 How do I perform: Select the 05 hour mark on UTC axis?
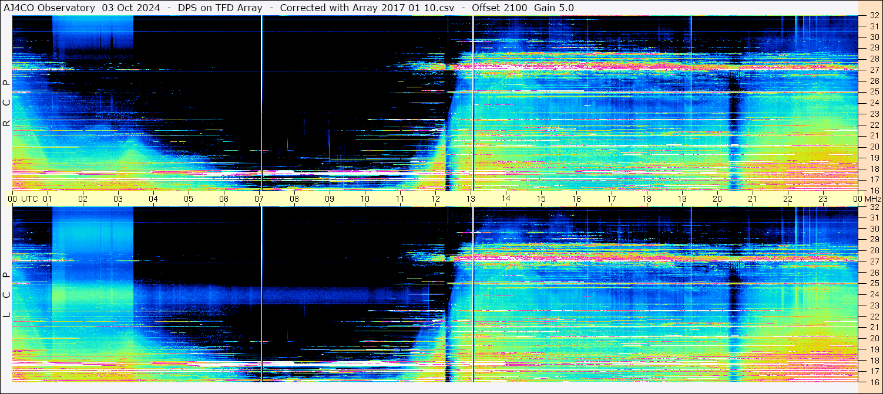pyautogui.click(x=189, y=199)
